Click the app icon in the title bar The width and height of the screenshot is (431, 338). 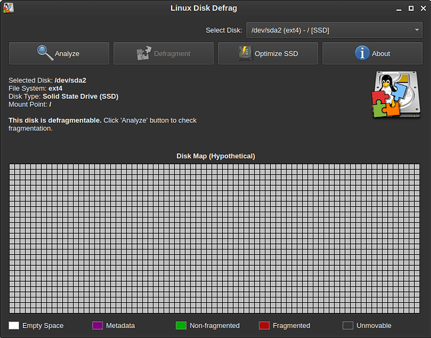point(7,7)
